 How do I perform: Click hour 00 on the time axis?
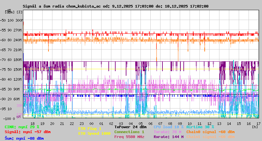[82, 123]
